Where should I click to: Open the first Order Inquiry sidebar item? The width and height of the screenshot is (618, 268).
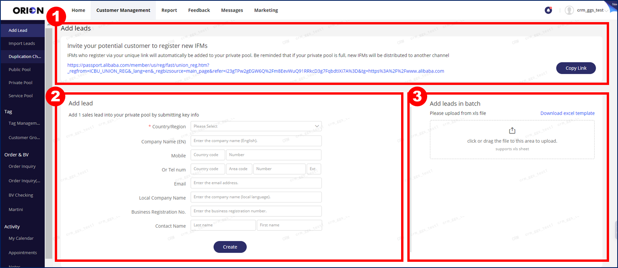tap(23, 166)
